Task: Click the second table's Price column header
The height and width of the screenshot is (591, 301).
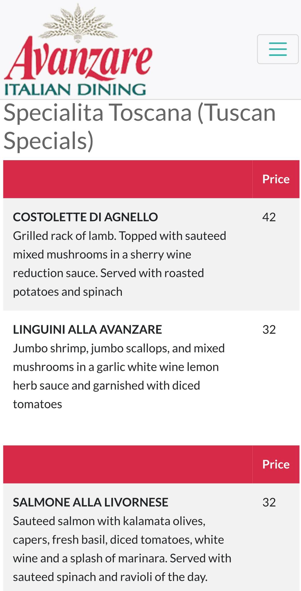Action: pos(276,464)
